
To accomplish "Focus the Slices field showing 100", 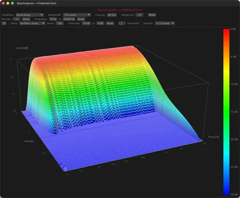I will pos(59,23).
